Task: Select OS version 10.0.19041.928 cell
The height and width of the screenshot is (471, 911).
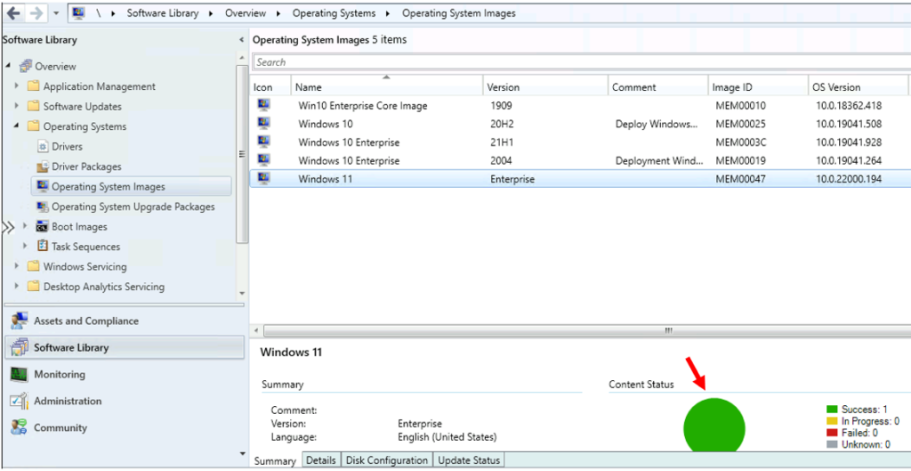Action: click(x=849, y=142)
